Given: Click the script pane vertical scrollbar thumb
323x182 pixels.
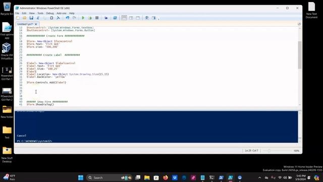Looking at the screenshot, I should coord(299,55).
